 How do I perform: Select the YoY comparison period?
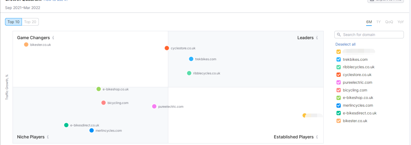point(401,22)
